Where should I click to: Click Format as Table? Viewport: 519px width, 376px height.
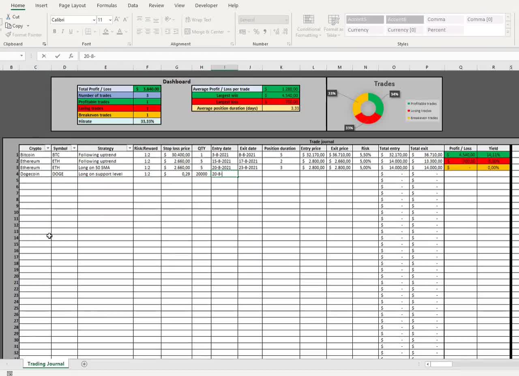(333, 26)
